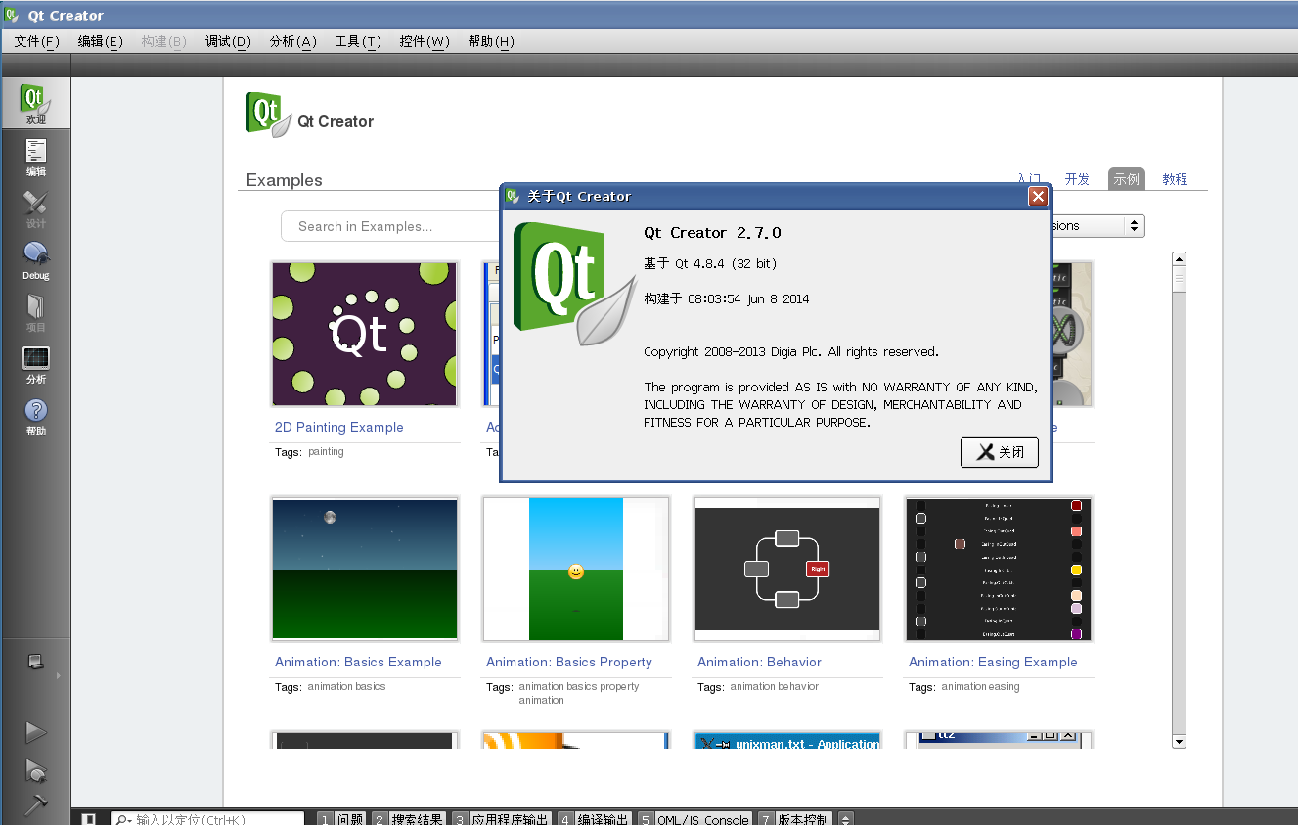
Task: Click the unixman.txt Application thumbnail
Action: (787, 740)
